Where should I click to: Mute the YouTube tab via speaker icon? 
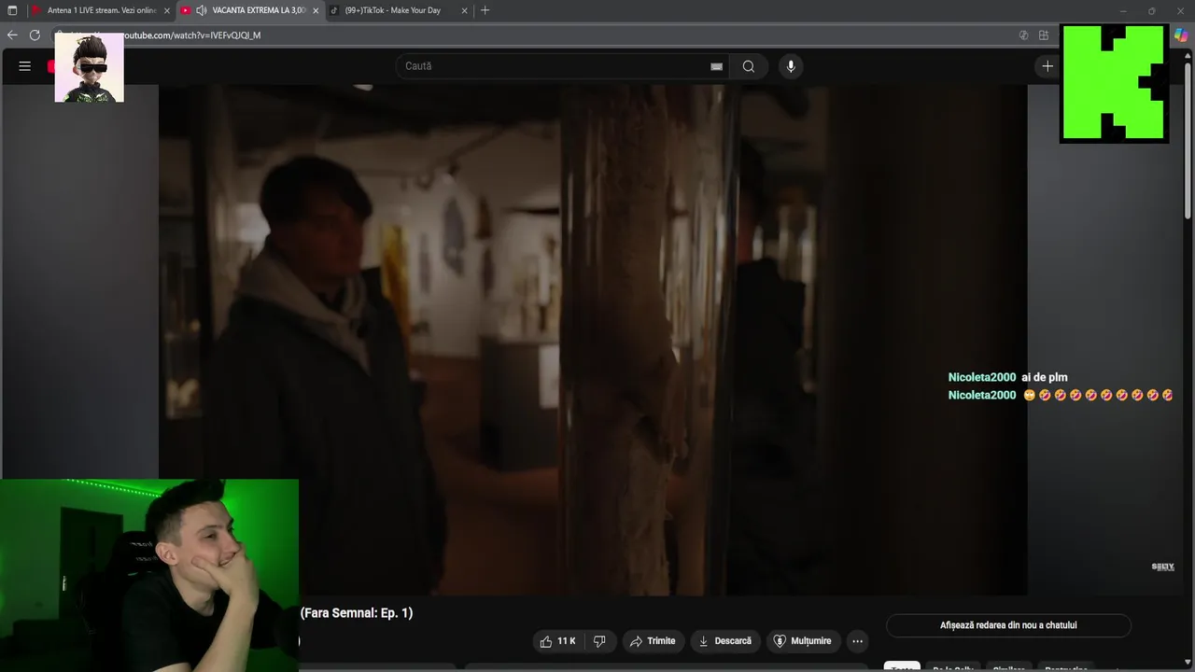(201, 10)
